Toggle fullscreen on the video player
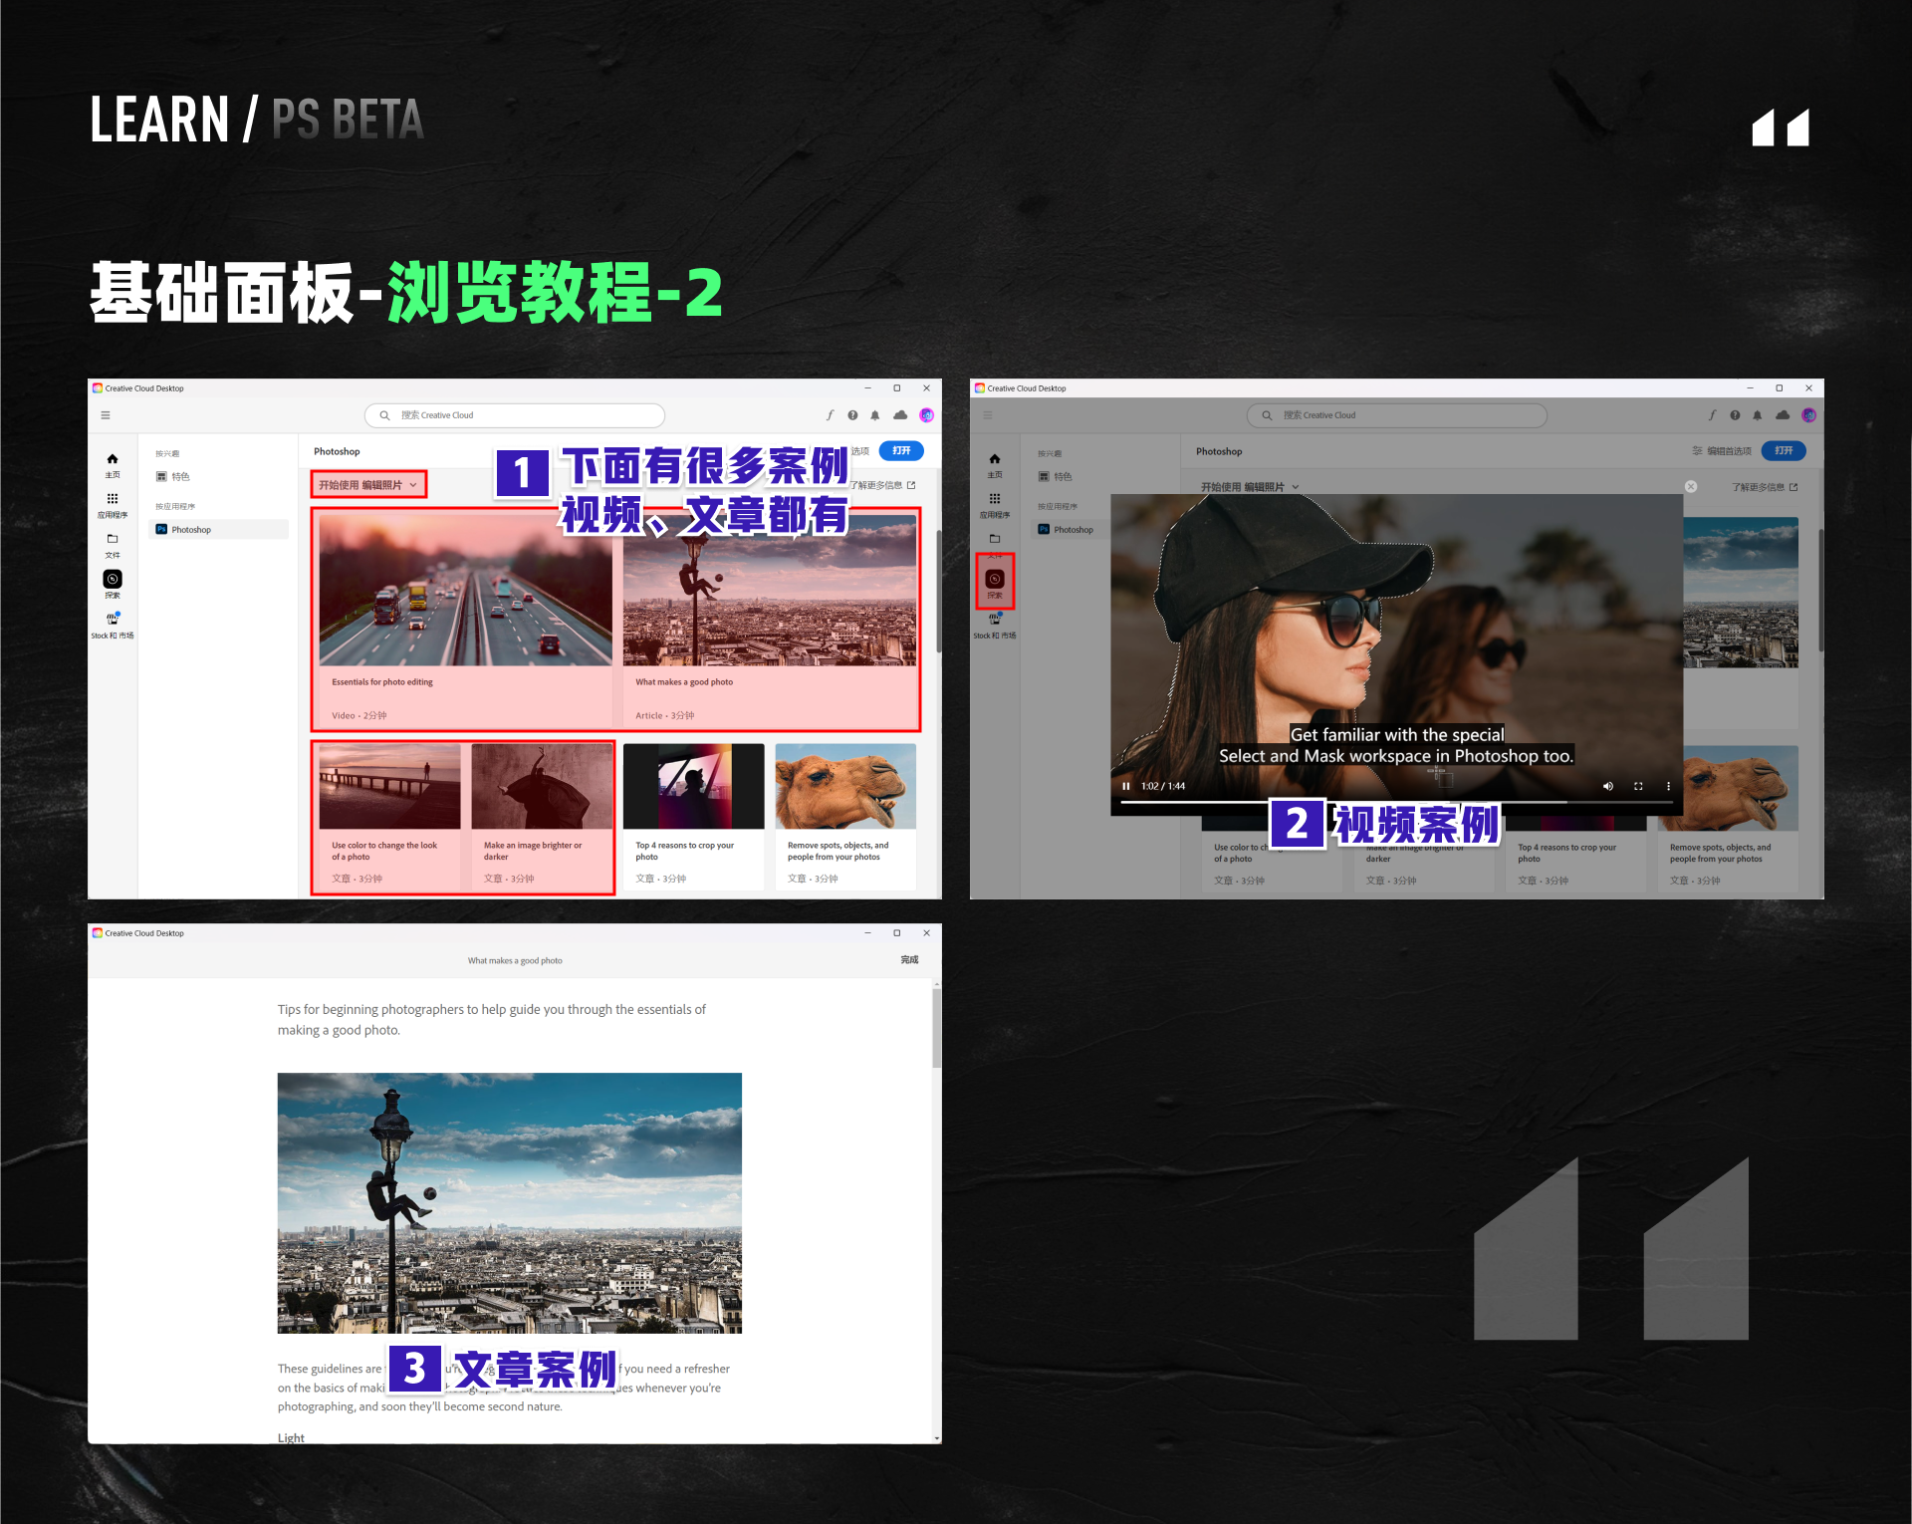This screenshot has width=1912, height=1524. [x=1638, y=786]
